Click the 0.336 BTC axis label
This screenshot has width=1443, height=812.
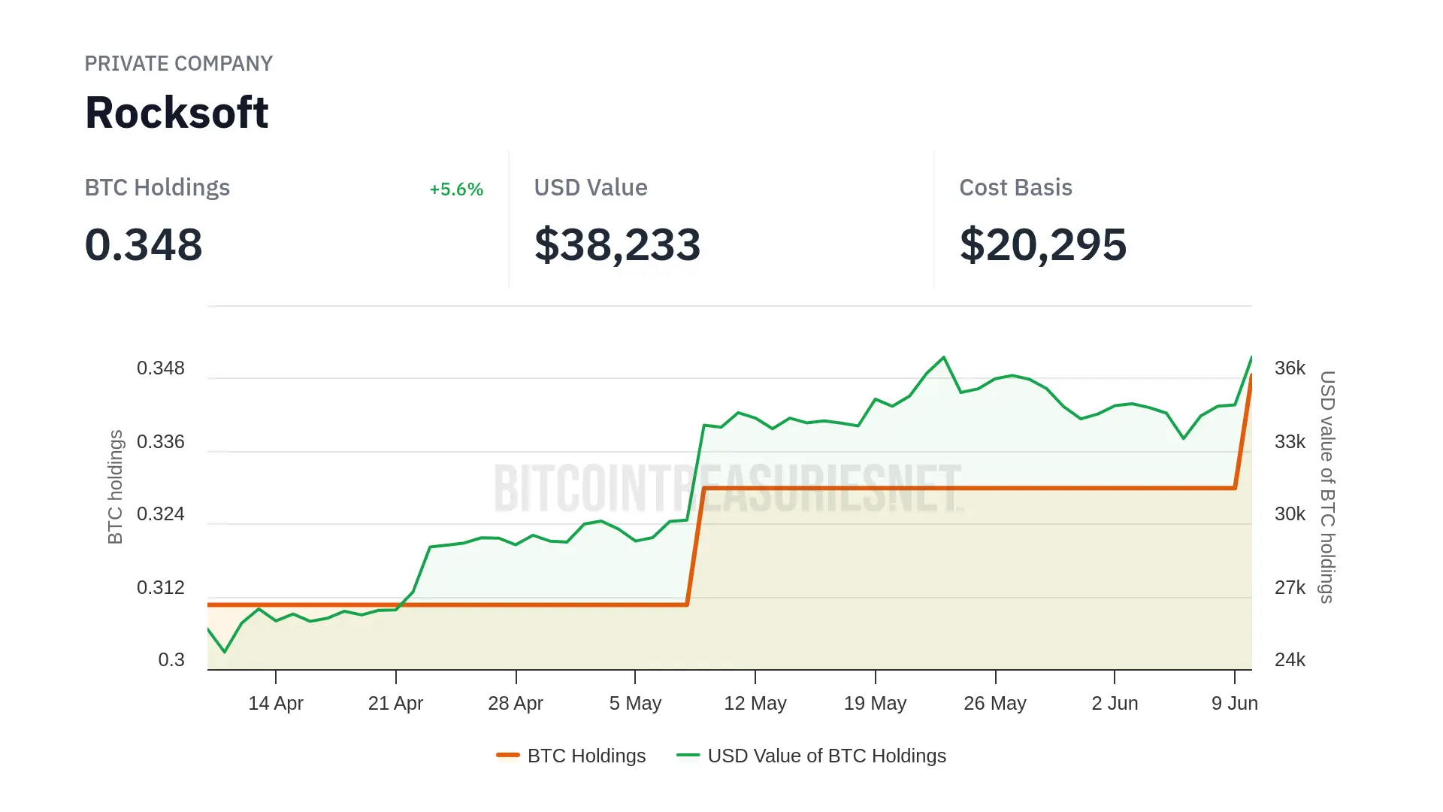point(160,442)
